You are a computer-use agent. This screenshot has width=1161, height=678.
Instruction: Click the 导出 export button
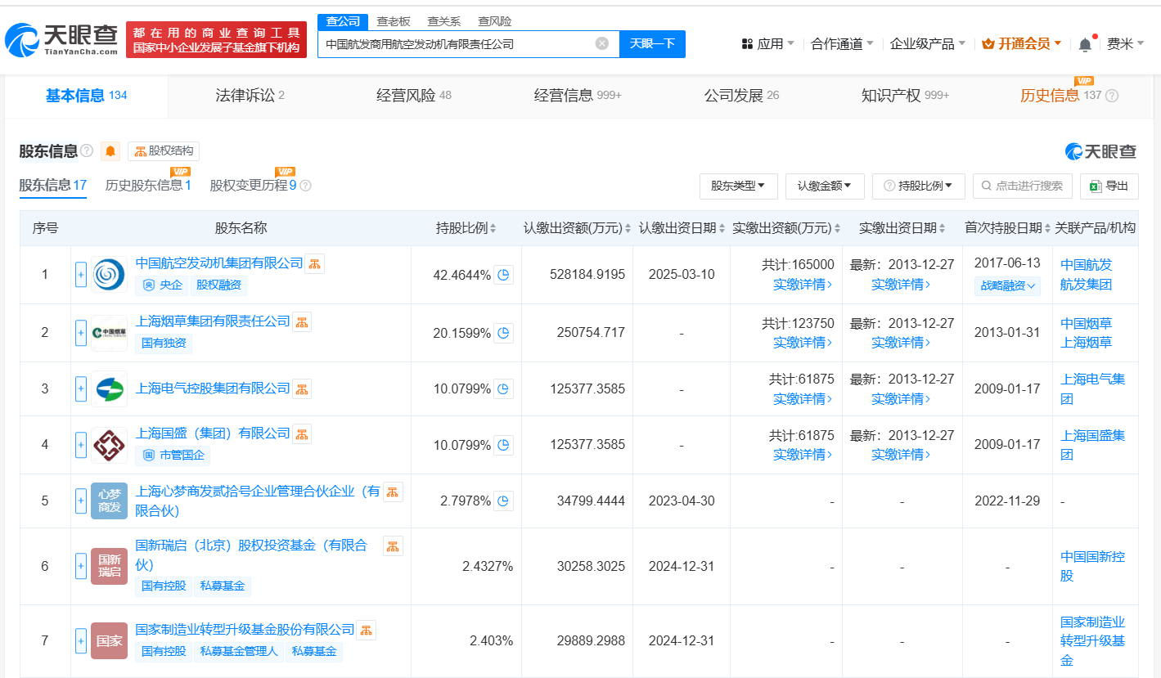(x=1109, y=186)
